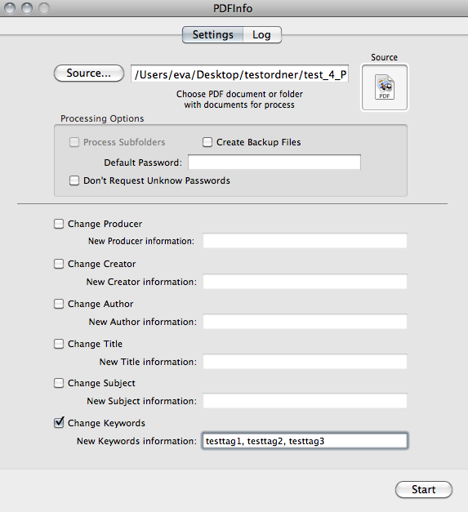Click the Default Password field
Screen dimensions: 468x512
coord(274,163)
